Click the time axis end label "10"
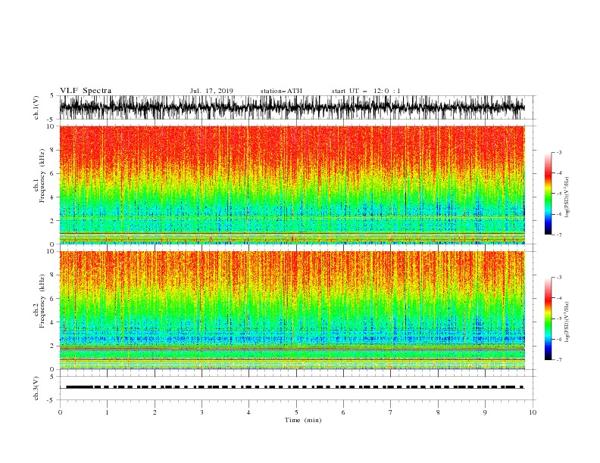 [x=533, y=412]
